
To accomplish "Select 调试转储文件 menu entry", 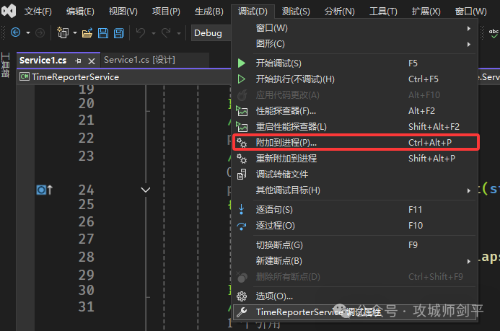I will (355, 175).
